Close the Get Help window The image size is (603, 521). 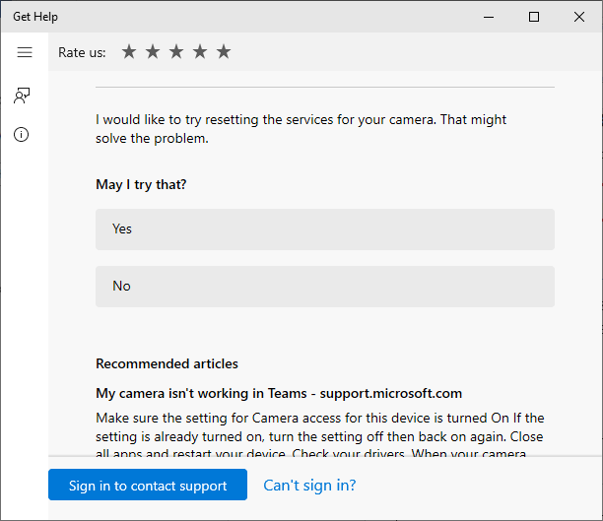579,17
